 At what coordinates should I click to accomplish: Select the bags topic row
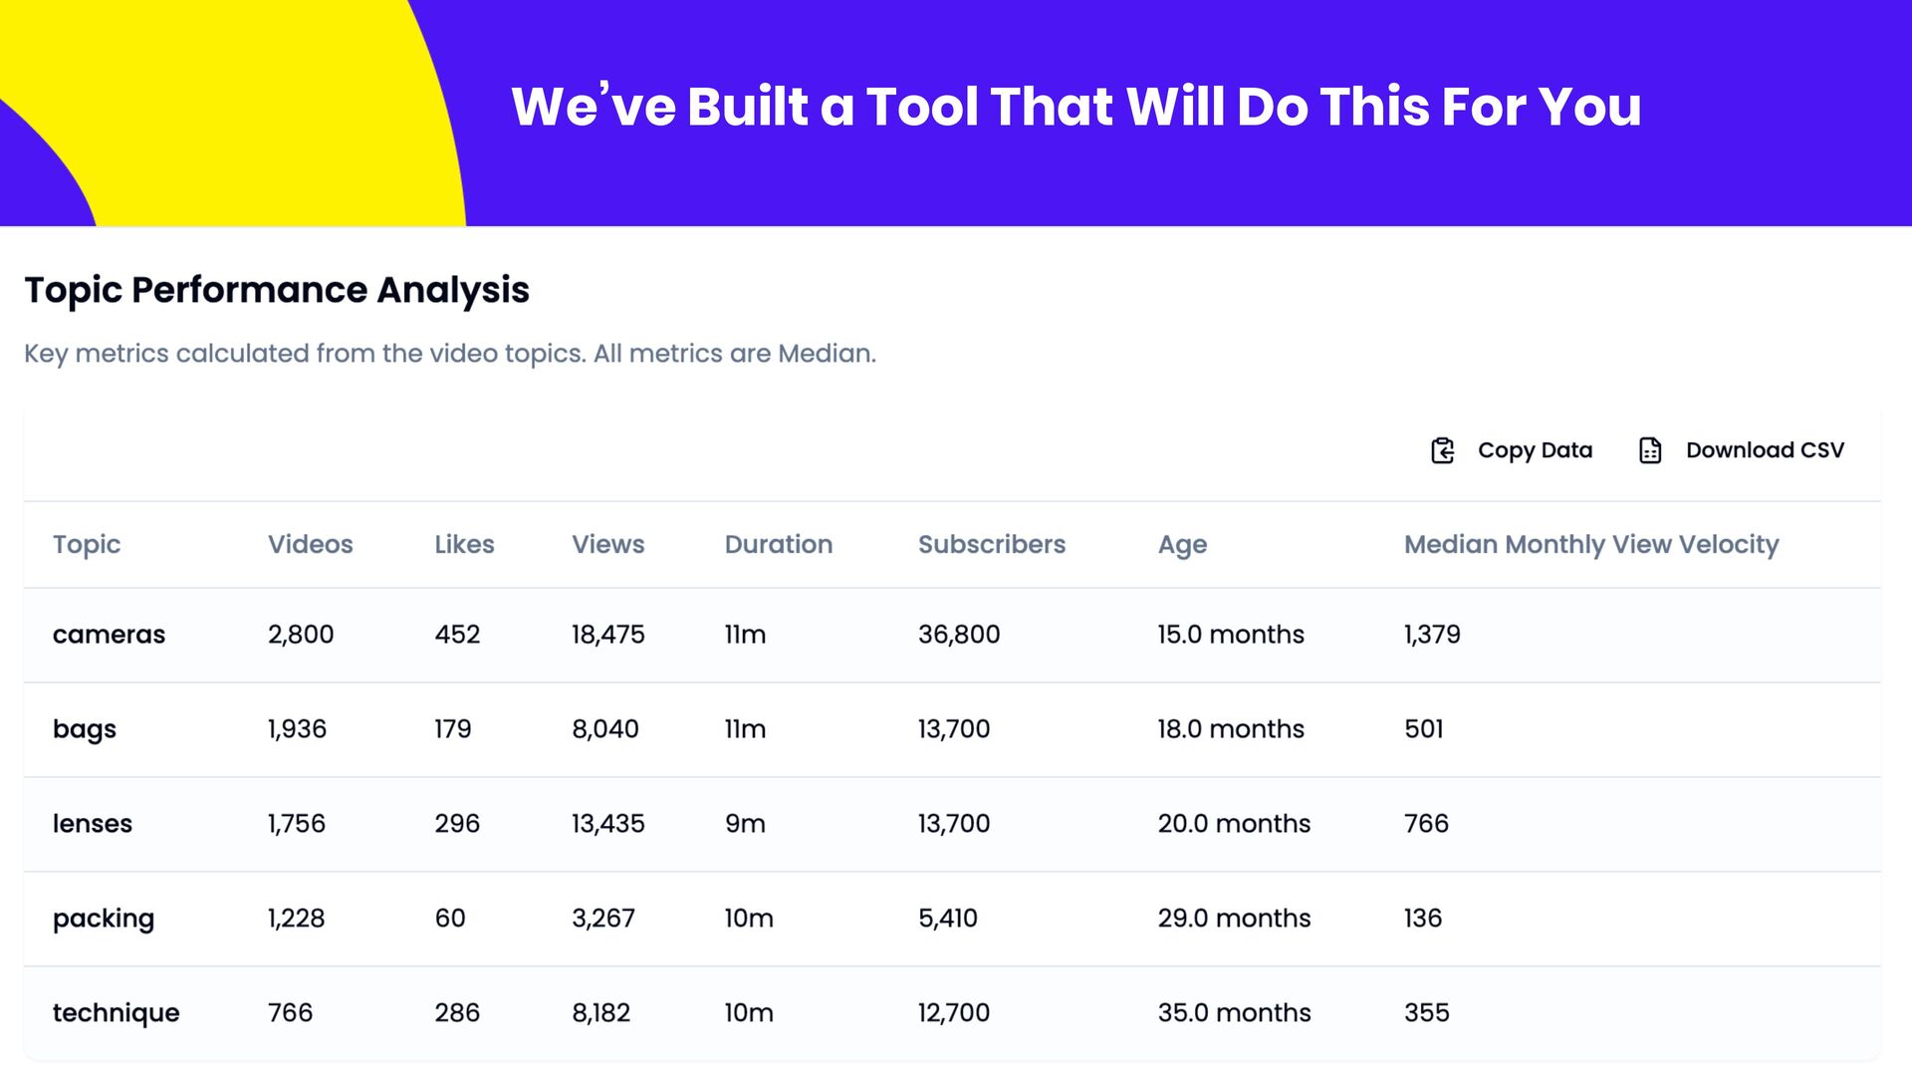click(x=85, y=729)
